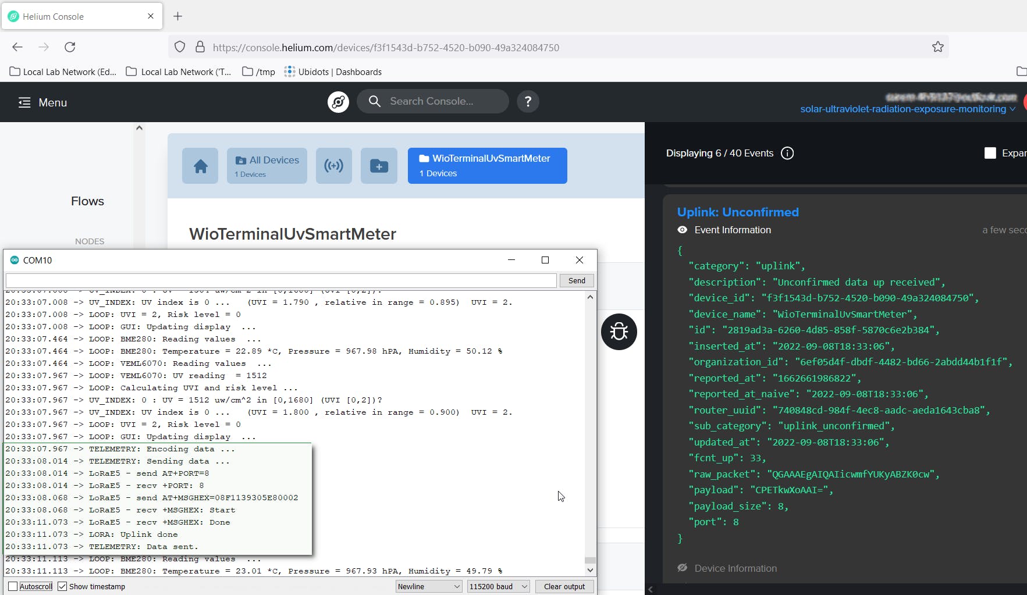The height and width of the screenshot is (595, 1027).
Task: Click Device Information hidden-eye icon
Action: click(x=683, y=568)
